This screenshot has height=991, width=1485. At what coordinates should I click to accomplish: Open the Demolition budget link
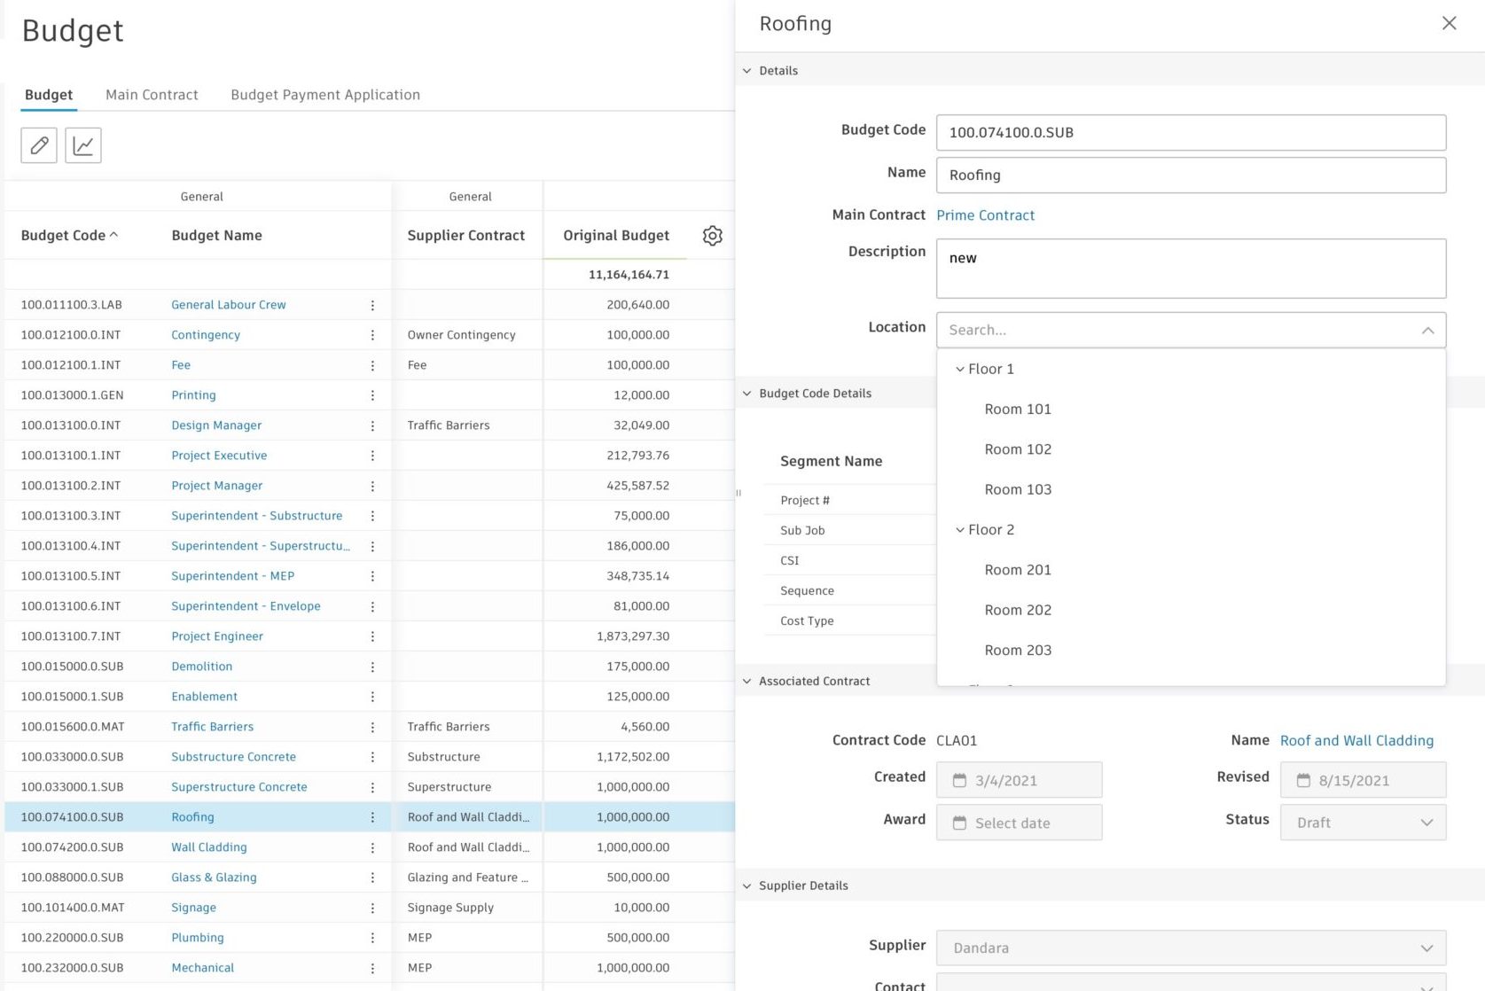[202, 667]
